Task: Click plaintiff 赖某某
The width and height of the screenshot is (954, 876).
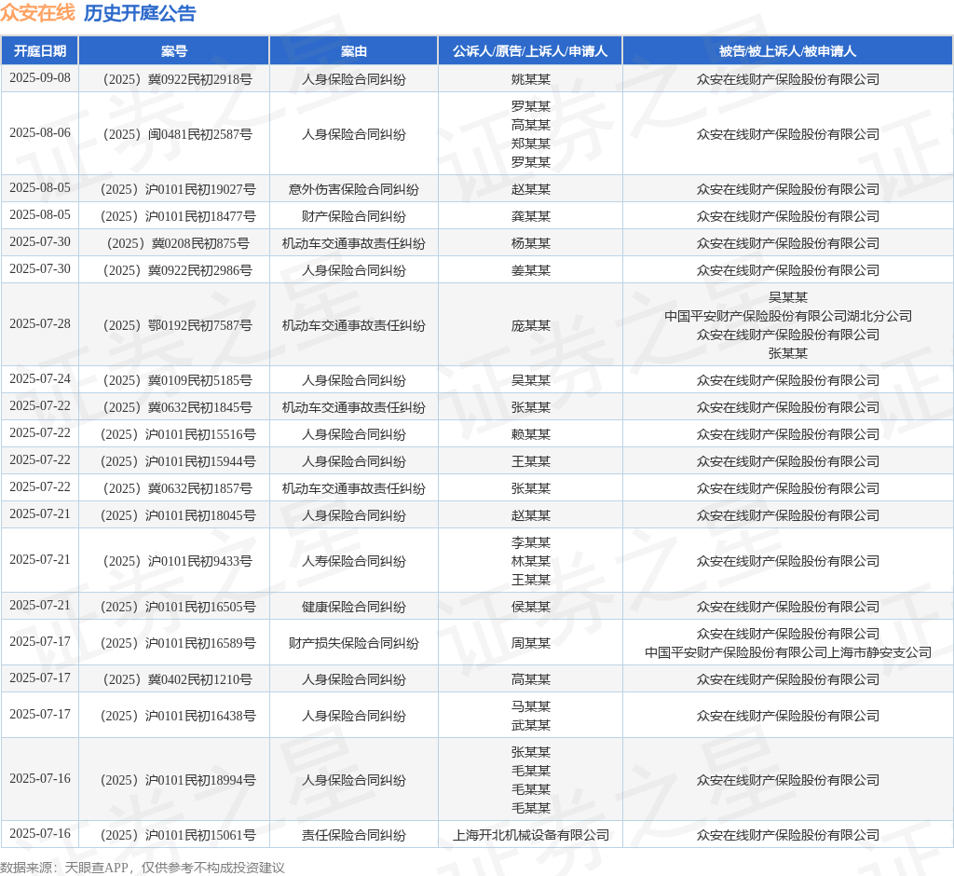Action: pyautogui.click(x=530, y=434)
